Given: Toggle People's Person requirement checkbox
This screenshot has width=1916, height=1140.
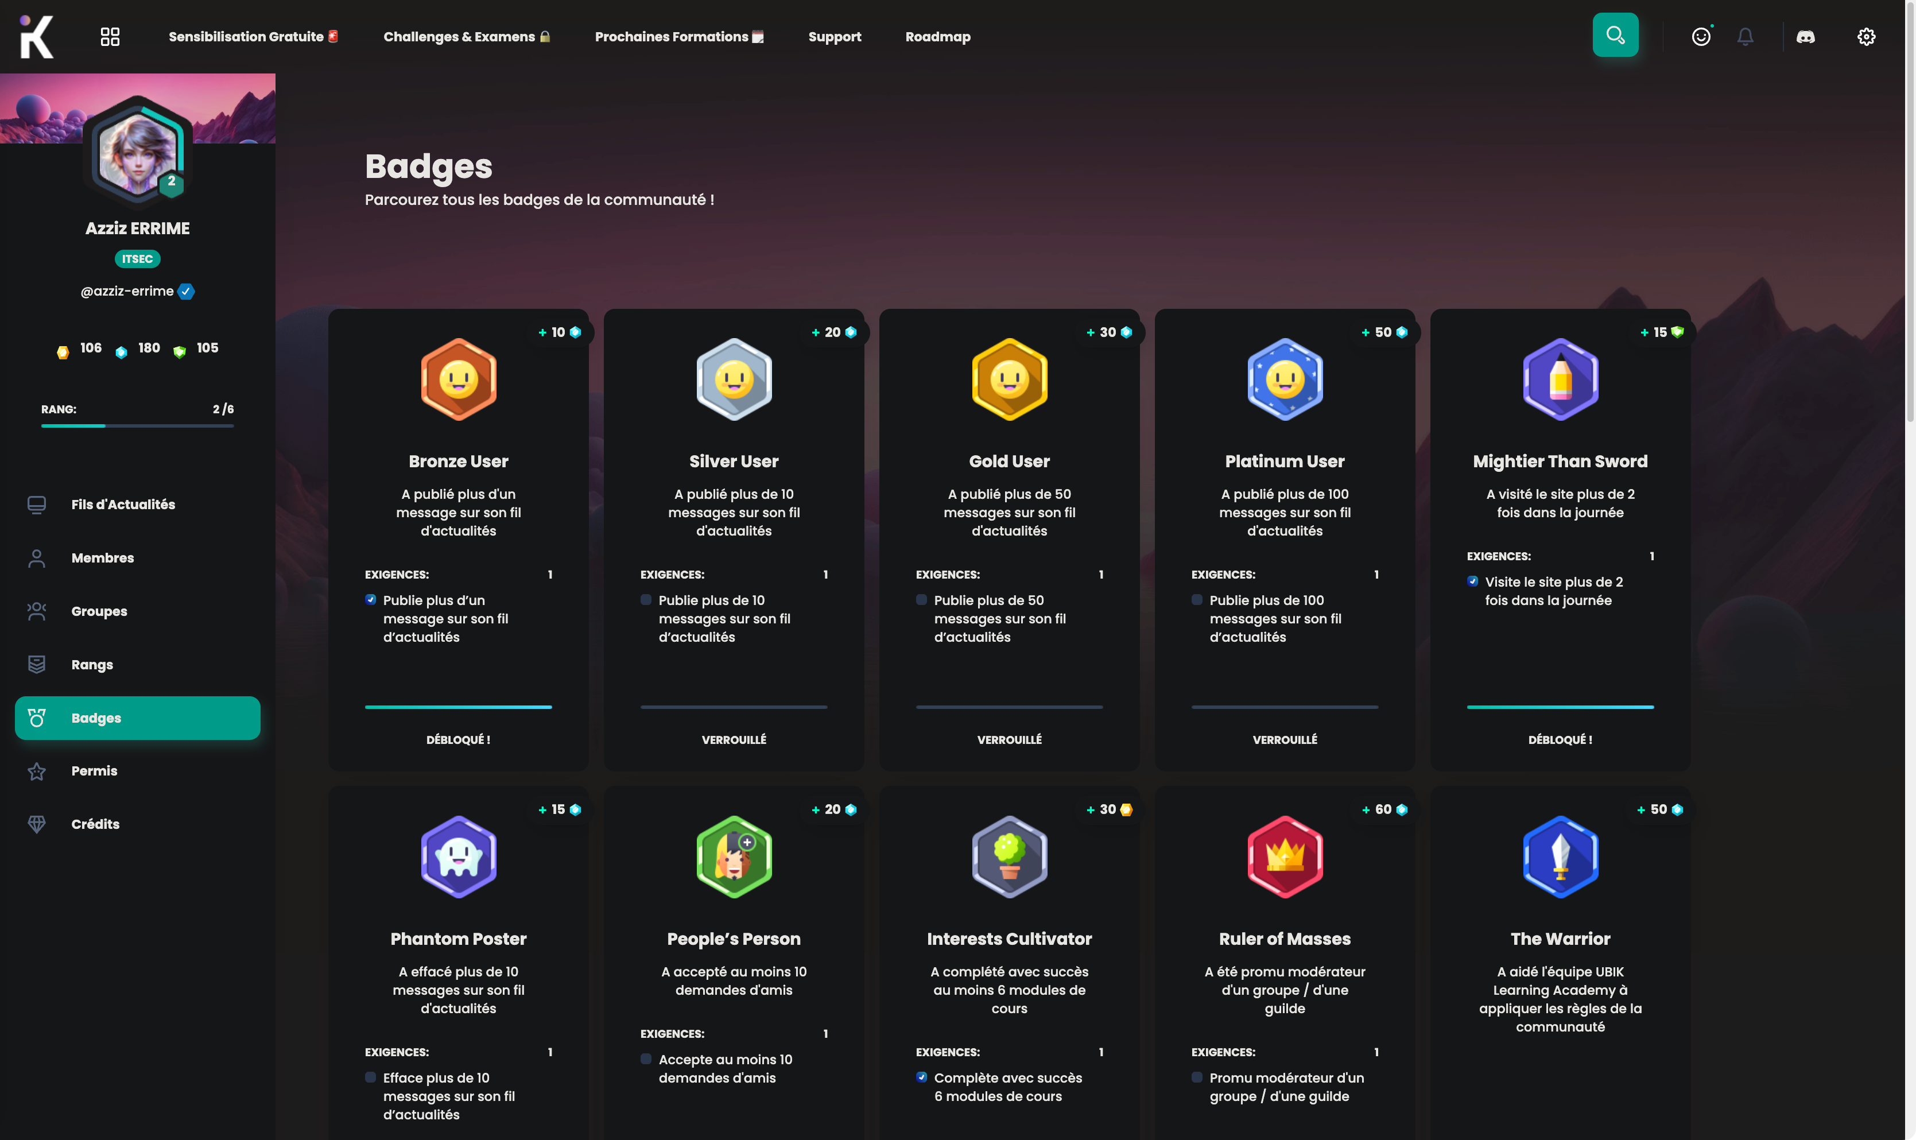Looking at the screenshot, I should [x=646, y=1058].
